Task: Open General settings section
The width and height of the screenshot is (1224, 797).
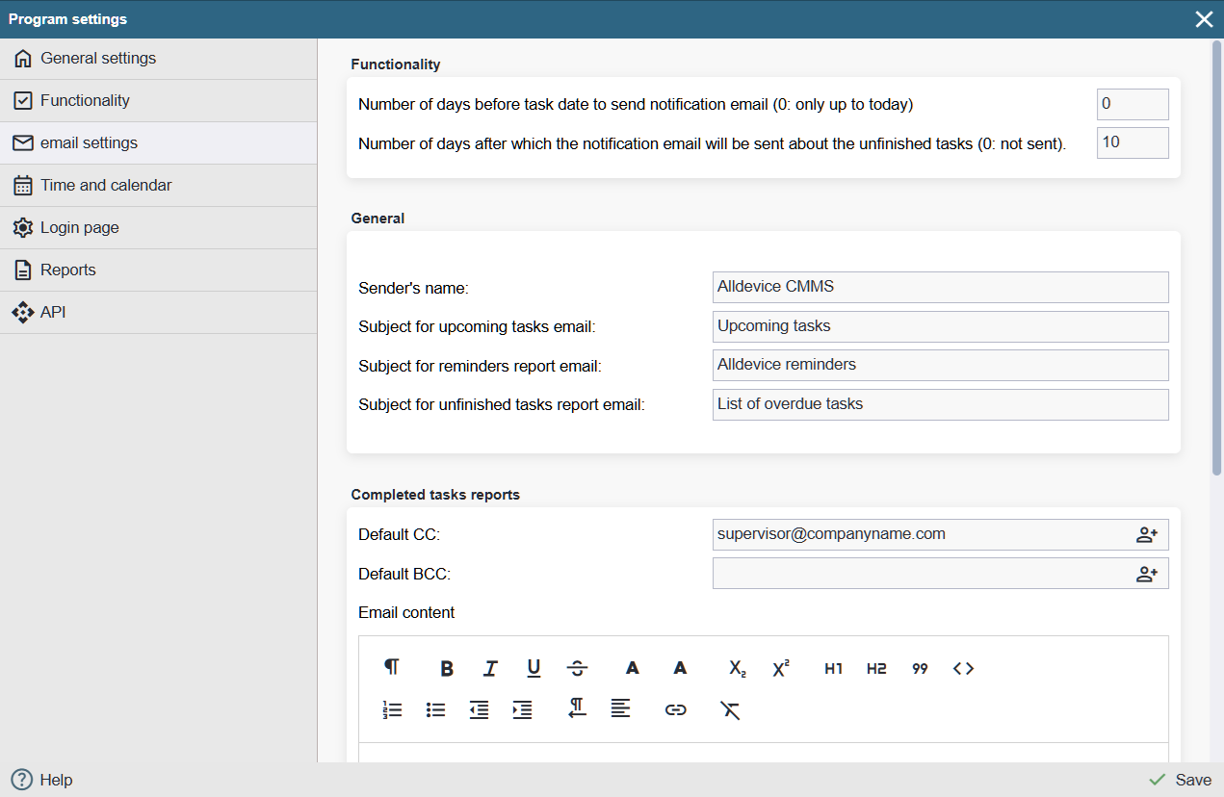Action: [98, 59]
